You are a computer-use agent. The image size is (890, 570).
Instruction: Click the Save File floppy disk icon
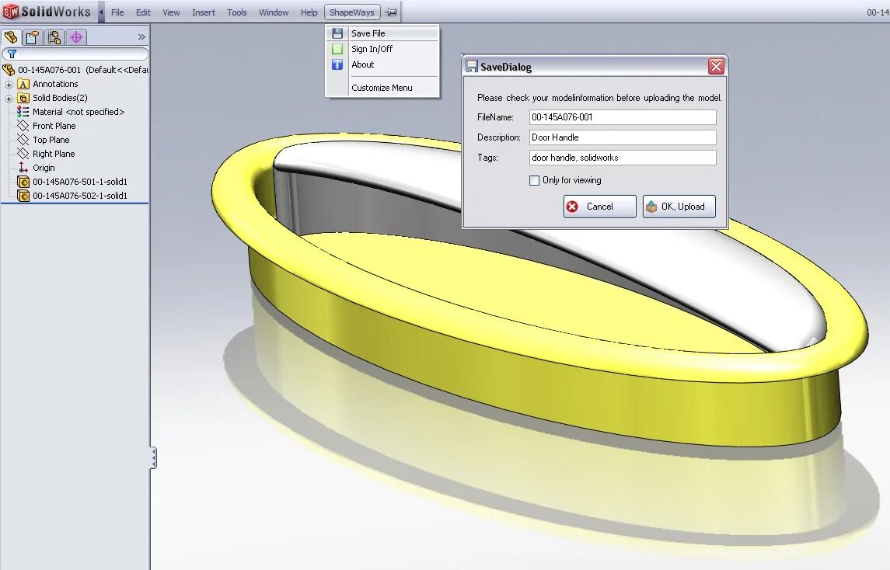pyautogui.click(x=337, y=33)
